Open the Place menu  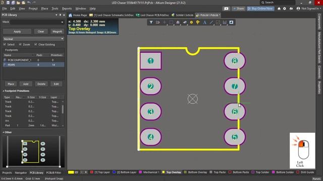pyautogui.click(x=44, y=9)
